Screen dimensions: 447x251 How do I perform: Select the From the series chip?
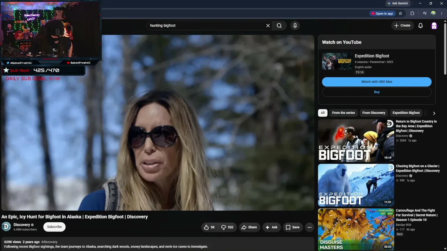click(343, 113)
